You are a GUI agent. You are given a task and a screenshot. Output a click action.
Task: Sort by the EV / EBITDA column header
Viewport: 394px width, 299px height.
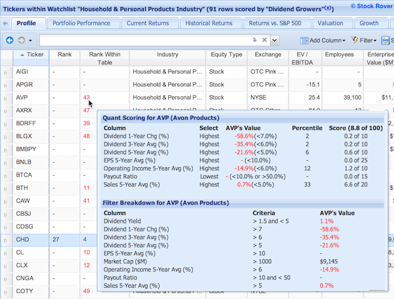(x=305, y=58)
